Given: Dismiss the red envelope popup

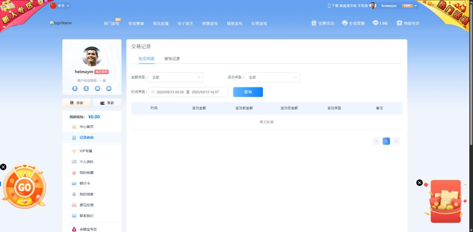Looking at the screenshot, I should pyautogui.click(x=419, y=183).
